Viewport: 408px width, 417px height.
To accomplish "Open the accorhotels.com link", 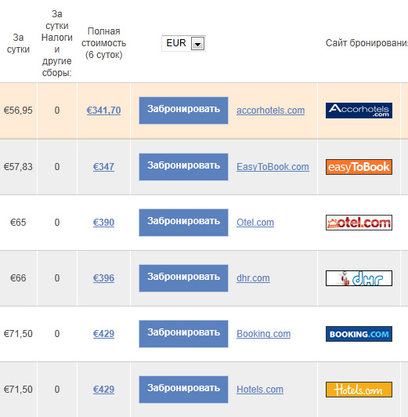I will pos(270,111).
